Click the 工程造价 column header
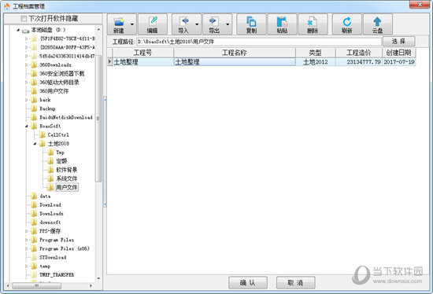Image resolution: width=433 pixels, height=294 pixels. [x=359, y=53]
